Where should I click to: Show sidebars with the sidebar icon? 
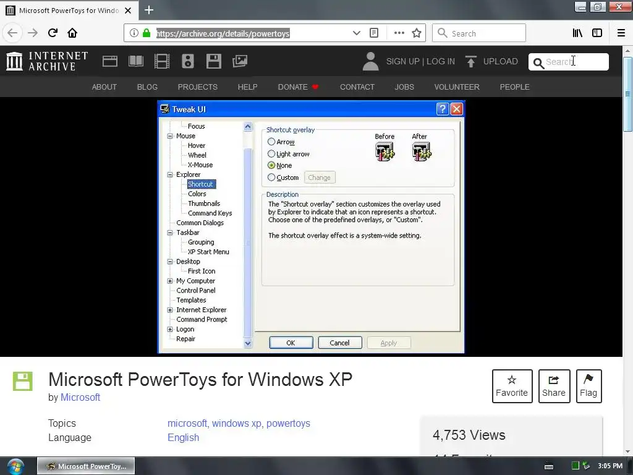point(597,33)
